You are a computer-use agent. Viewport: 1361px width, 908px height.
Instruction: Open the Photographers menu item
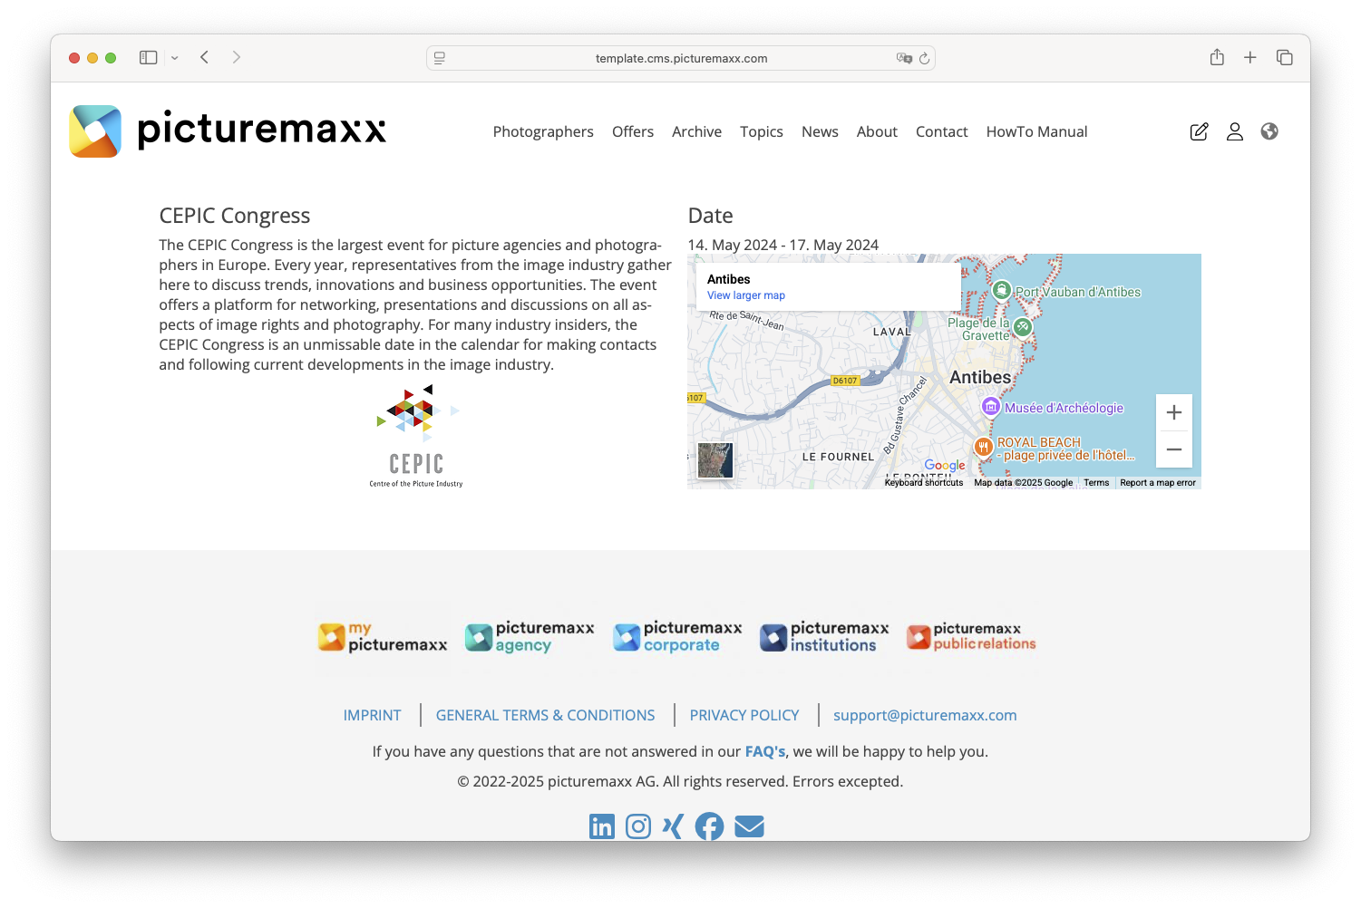pyautogui.click(x=543, y=131)
